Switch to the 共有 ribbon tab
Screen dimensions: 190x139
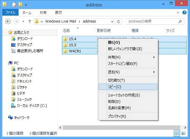[43, 13]
